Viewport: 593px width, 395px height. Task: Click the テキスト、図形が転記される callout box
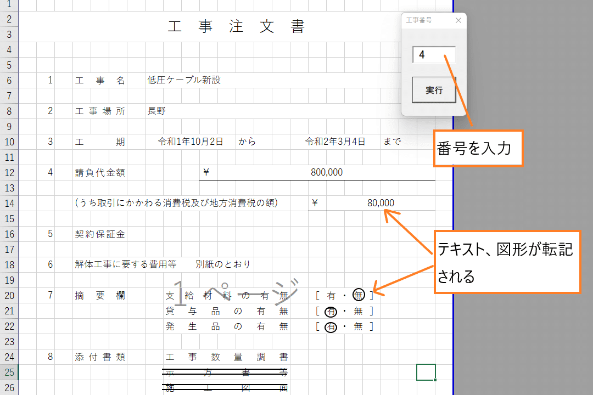click(x=507, y=262)
